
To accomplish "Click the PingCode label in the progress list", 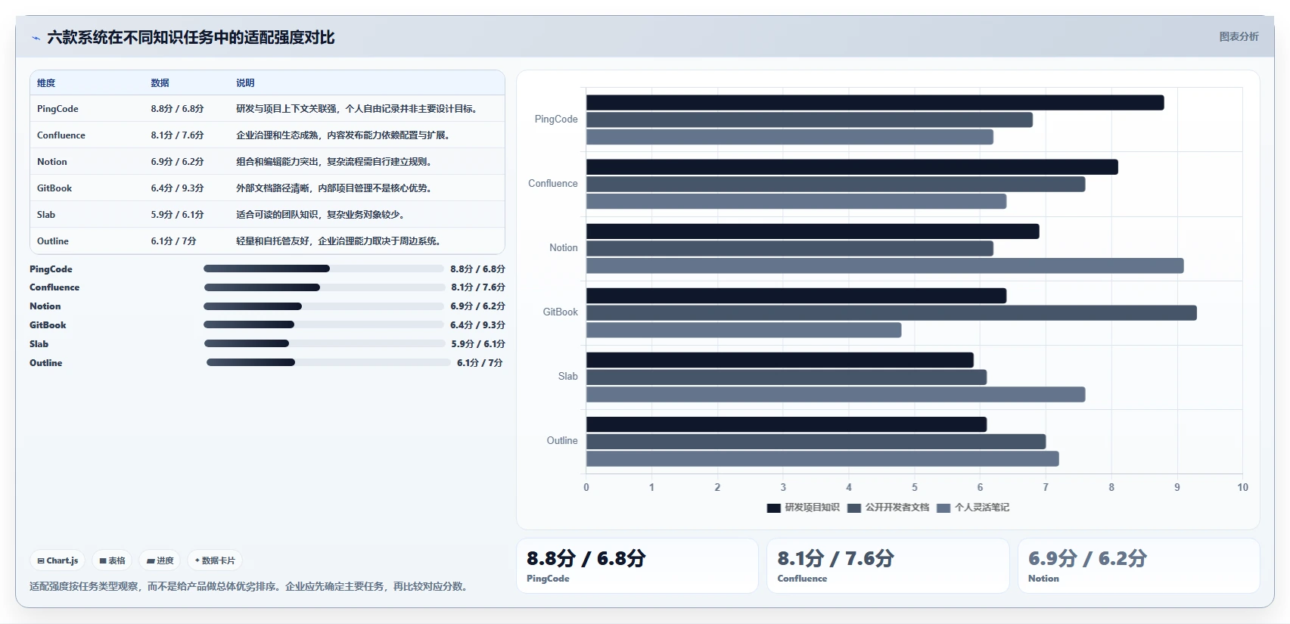I will 51,269.
